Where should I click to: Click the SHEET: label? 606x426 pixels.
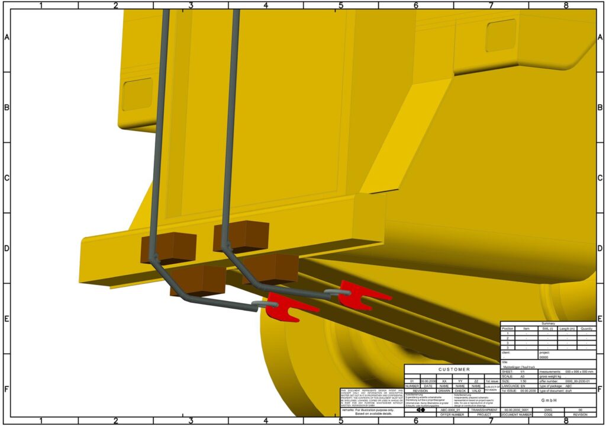coord(507,371)
